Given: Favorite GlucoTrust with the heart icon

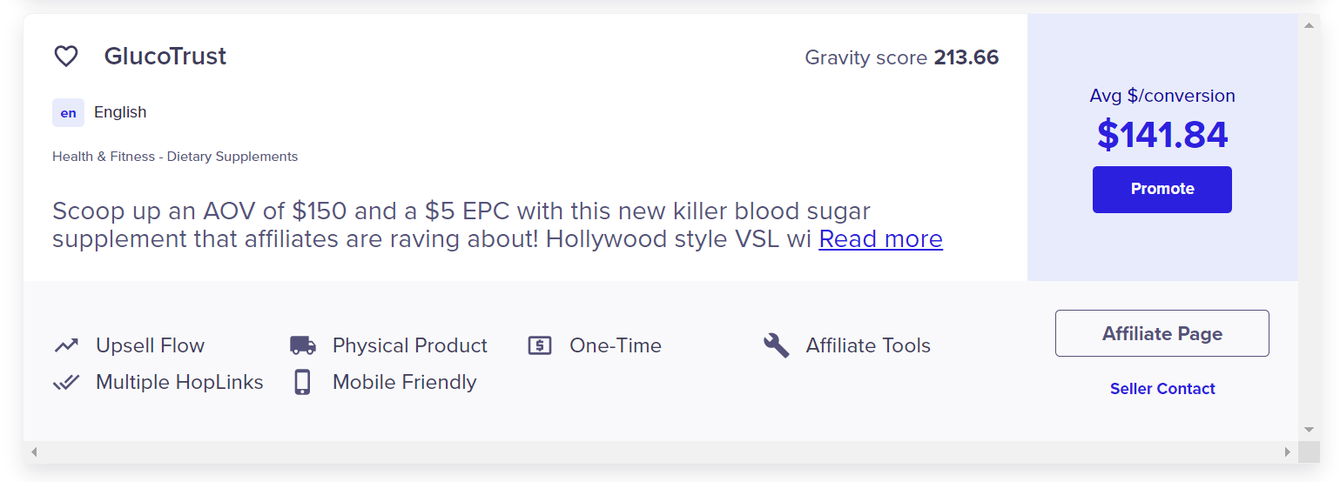Looking at the screenshot, I should tap(66, 57).
